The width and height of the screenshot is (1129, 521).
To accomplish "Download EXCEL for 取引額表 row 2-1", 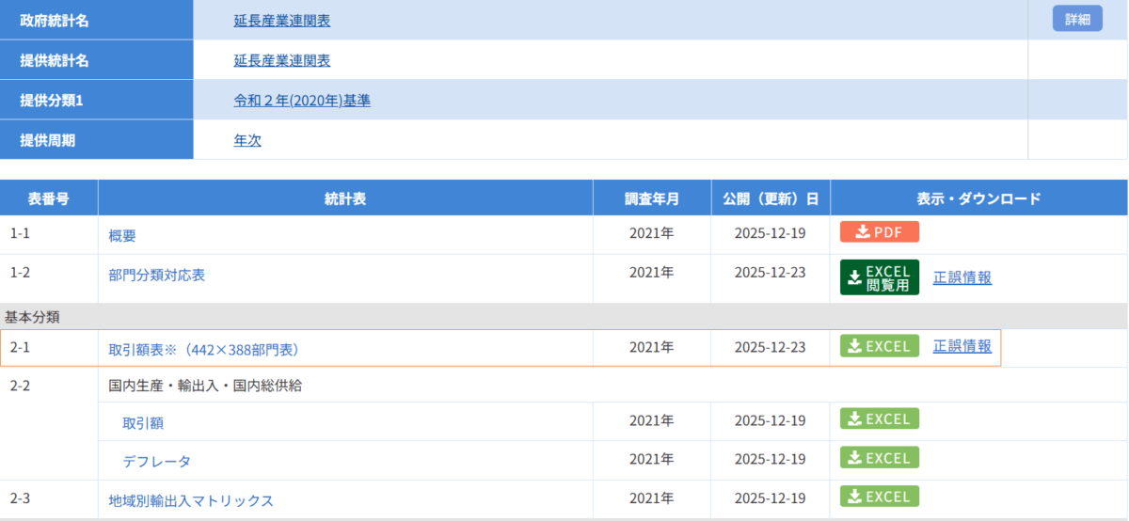I will tap(879, 346).
